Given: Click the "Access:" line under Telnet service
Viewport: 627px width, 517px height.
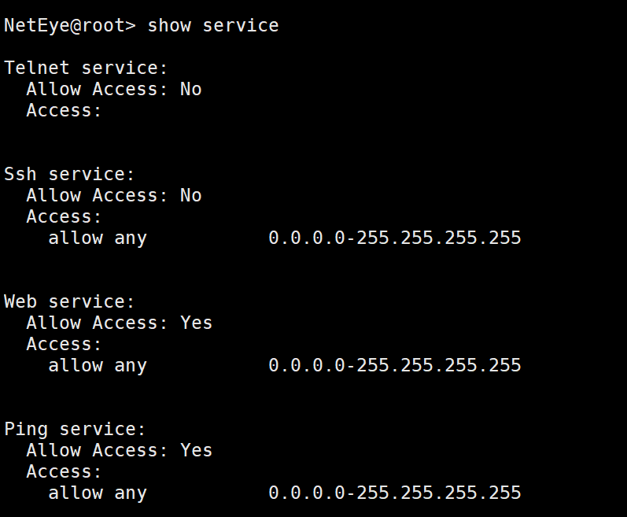Looking at the screenshot, I should tap(64, 110).
